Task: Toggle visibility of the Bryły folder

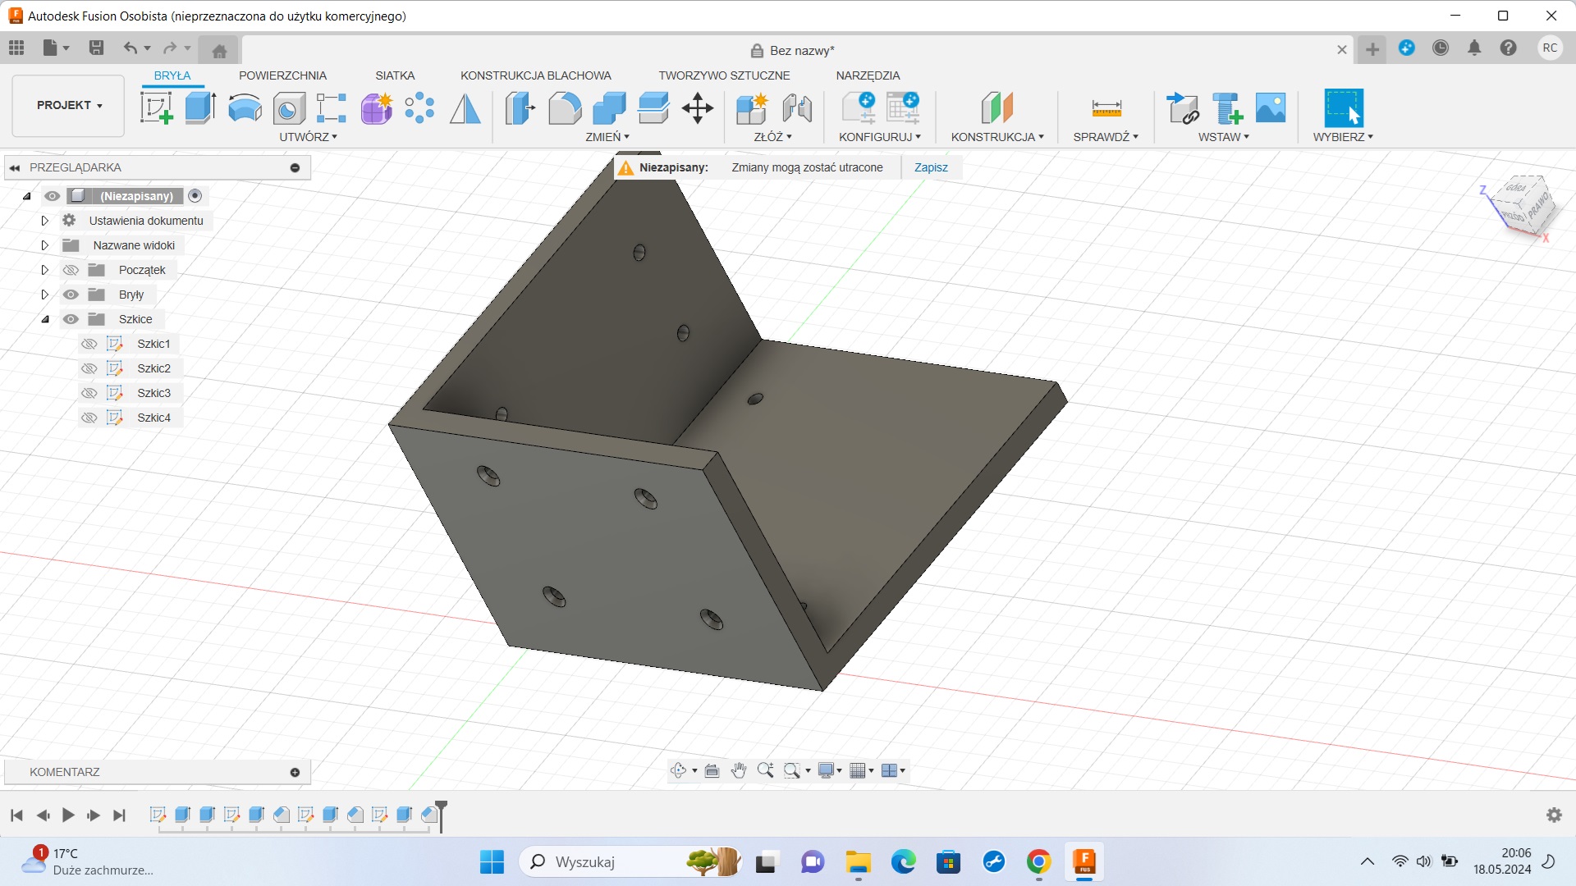Action: tap(71, 294)
